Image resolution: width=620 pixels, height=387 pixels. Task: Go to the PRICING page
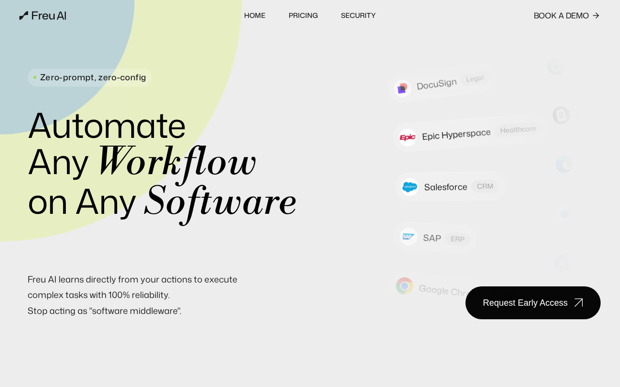pos(303,15)
